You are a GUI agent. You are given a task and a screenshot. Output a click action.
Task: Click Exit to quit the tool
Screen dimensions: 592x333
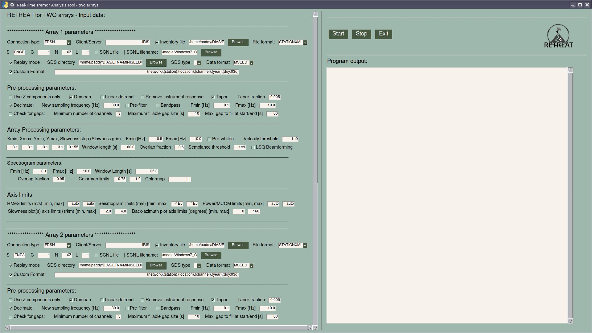tap(383, 34)
